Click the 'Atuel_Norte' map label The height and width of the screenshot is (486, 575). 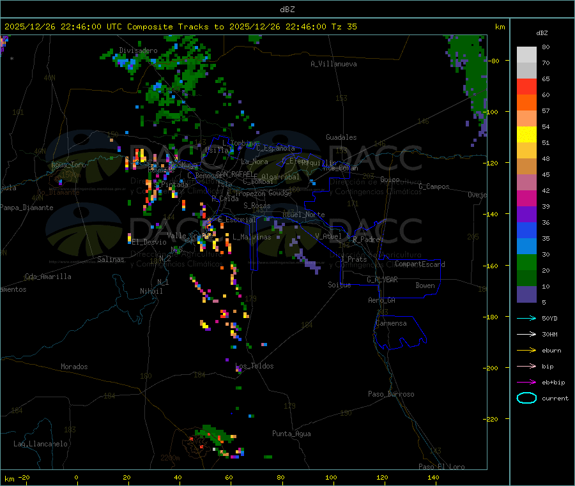303,215
